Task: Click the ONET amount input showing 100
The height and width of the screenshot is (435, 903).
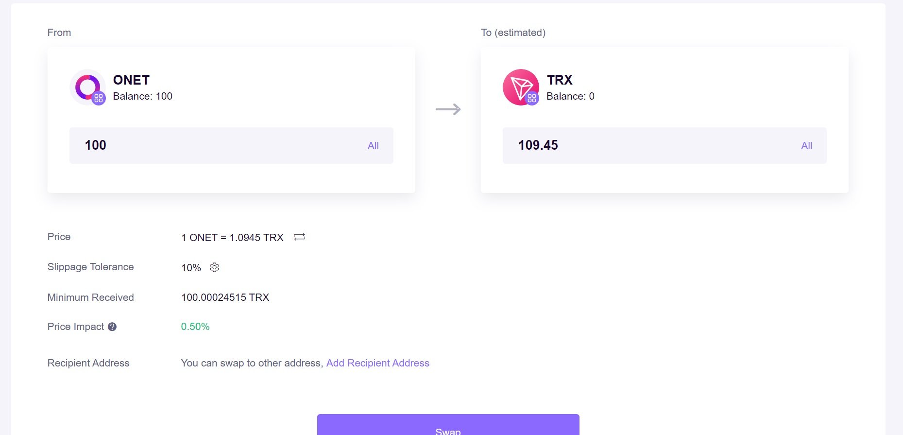Action: (x=231, y=145)
